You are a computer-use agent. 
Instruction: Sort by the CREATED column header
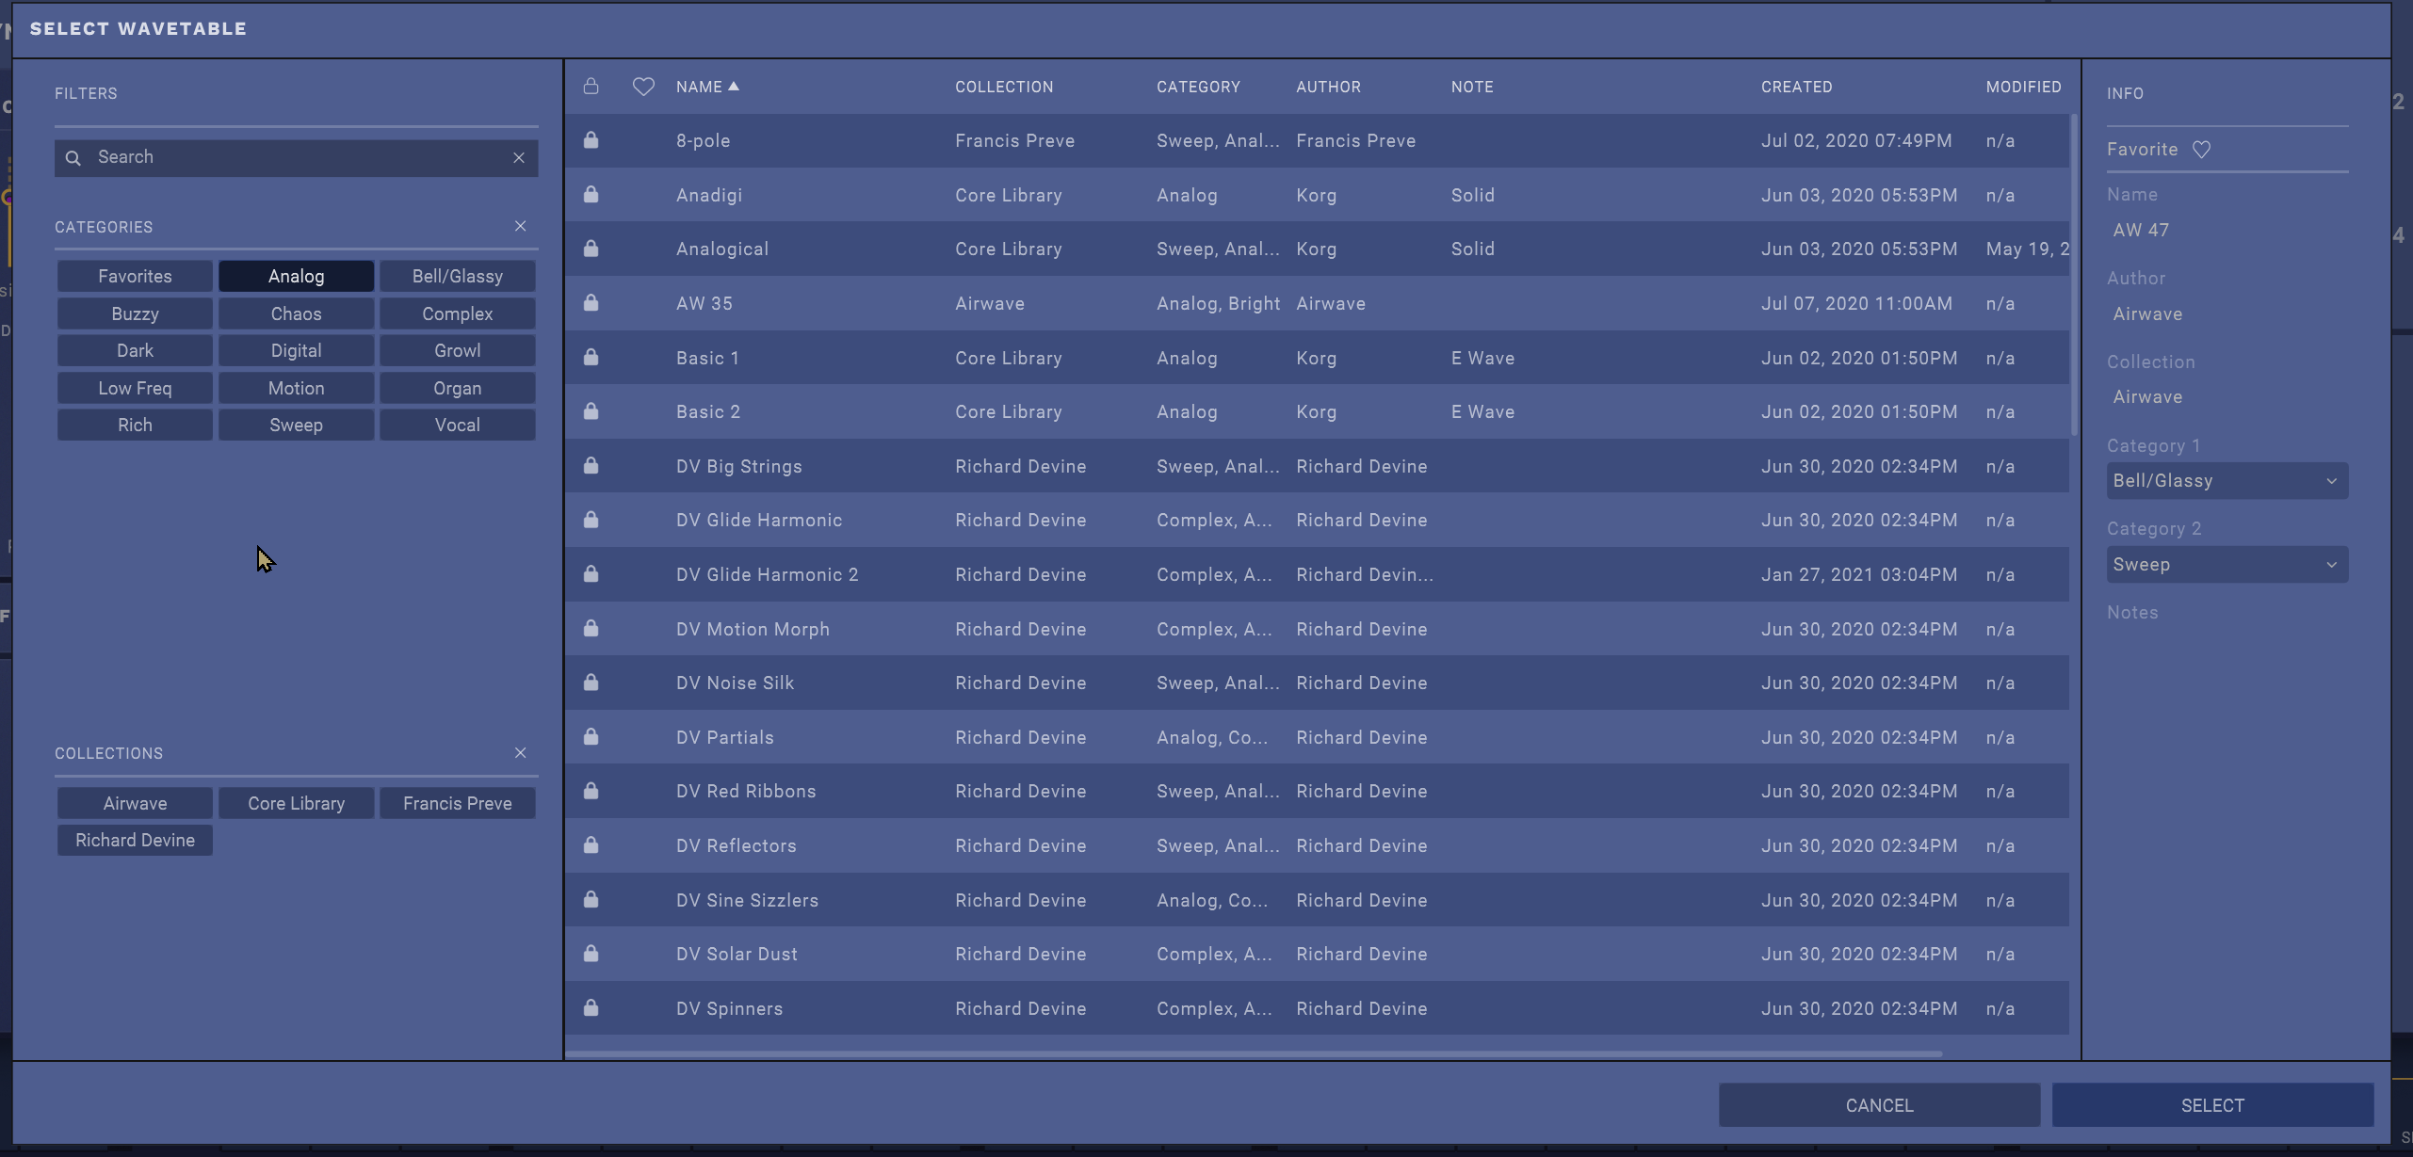point(1796,87)
